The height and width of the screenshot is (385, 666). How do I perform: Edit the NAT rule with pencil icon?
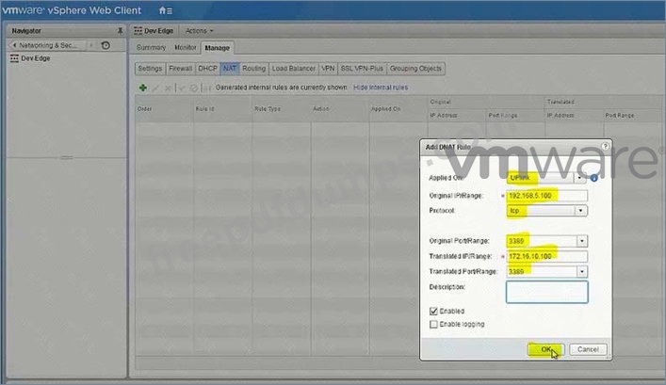pyautogui.click(x=155, y=88)
